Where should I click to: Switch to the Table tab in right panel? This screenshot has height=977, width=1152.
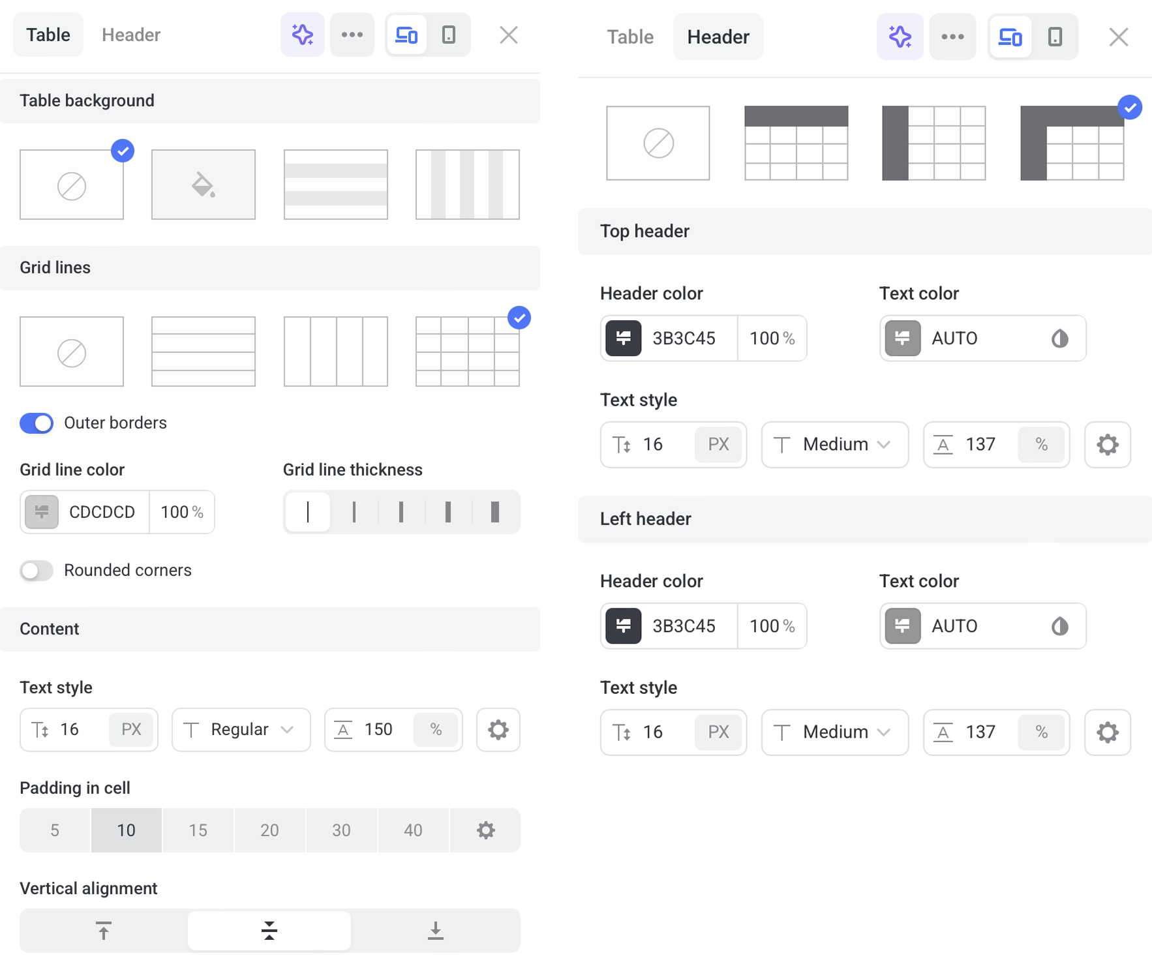coord(629,37)
